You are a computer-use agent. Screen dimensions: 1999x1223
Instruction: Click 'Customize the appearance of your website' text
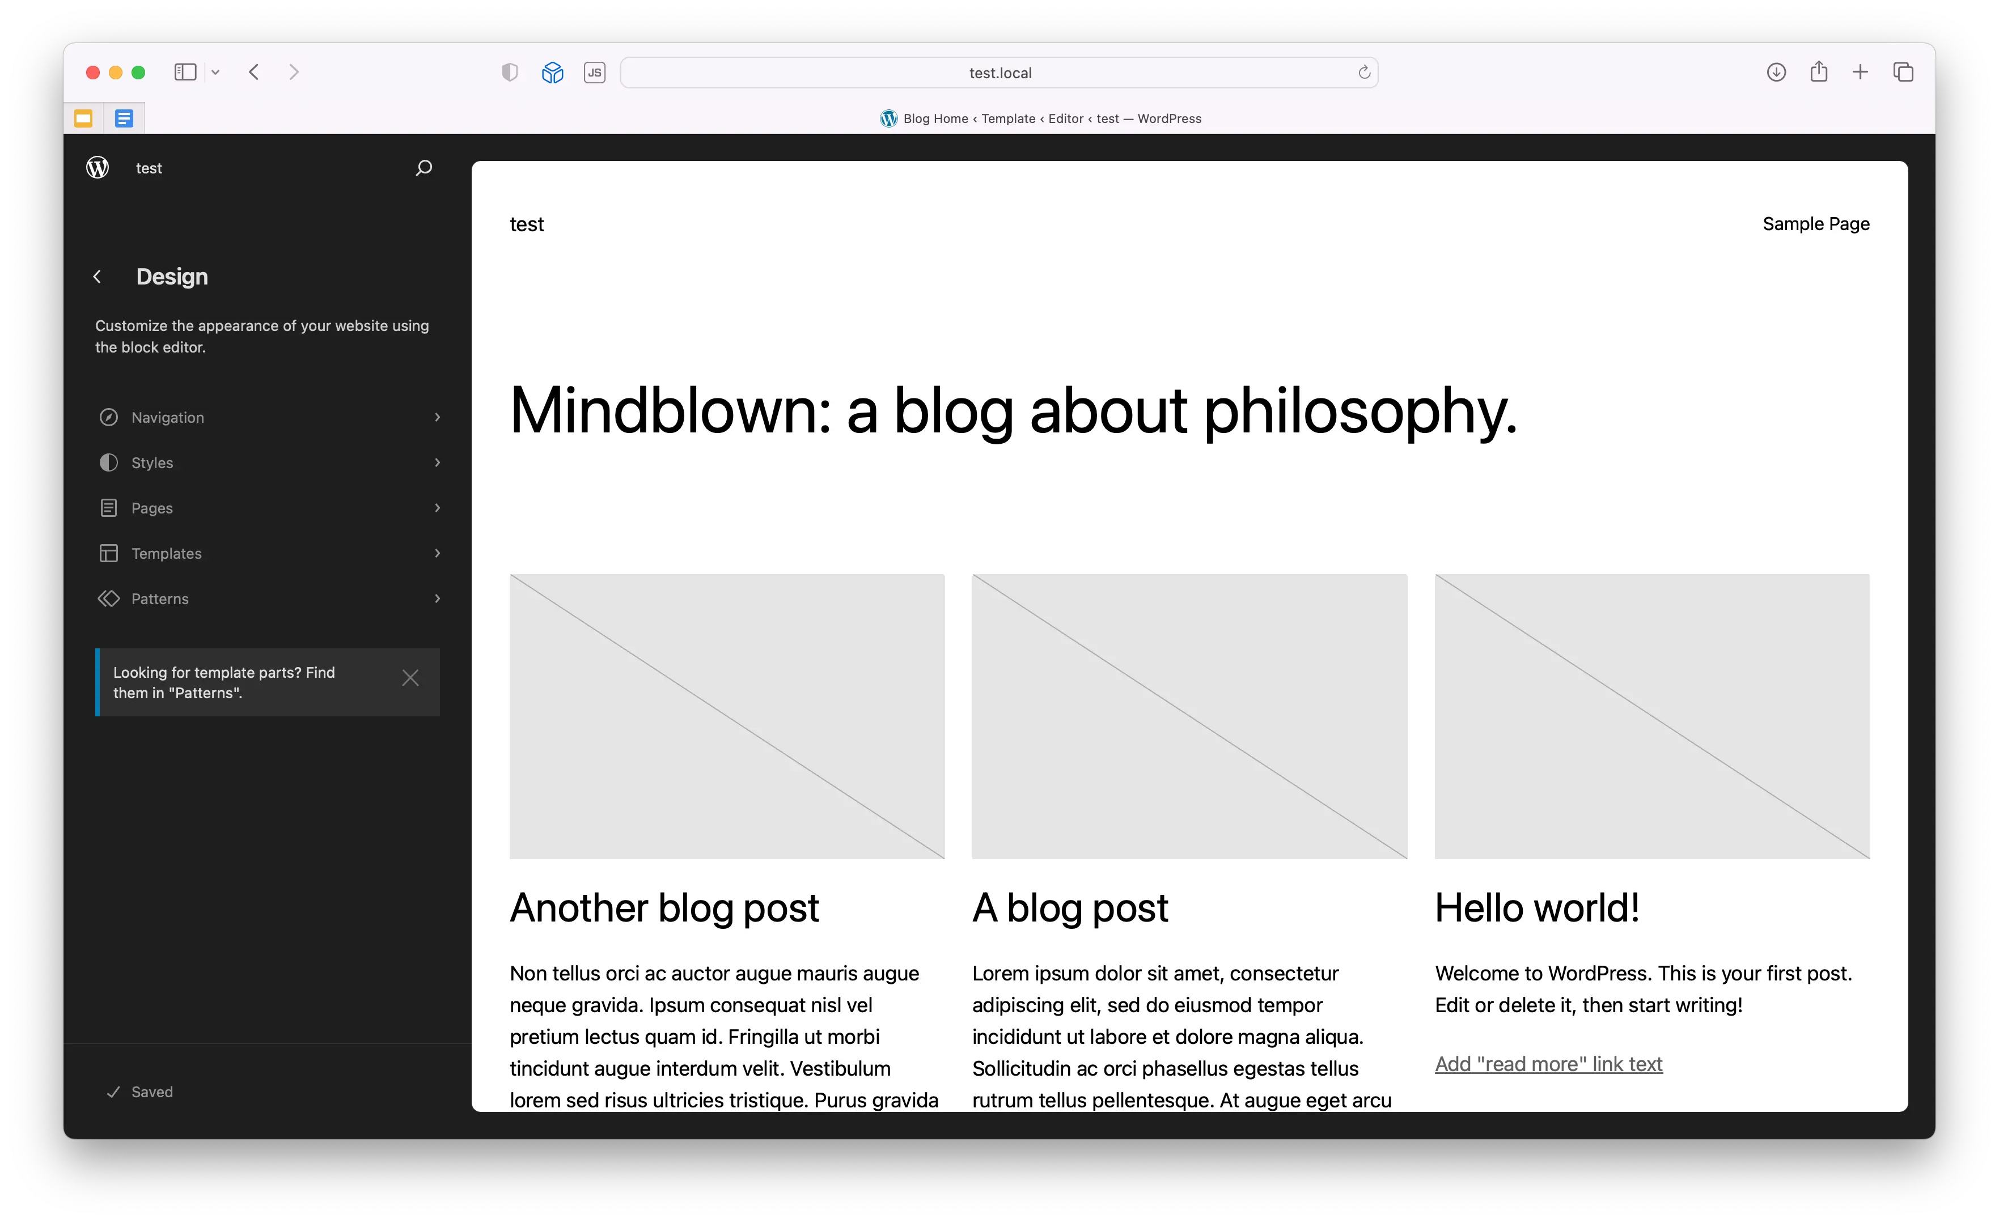[x=262, y=336]
